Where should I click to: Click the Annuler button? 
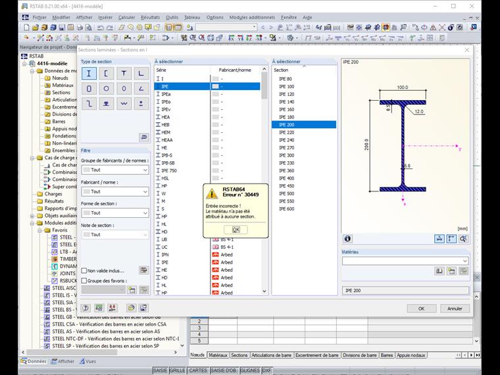point(455,309)
